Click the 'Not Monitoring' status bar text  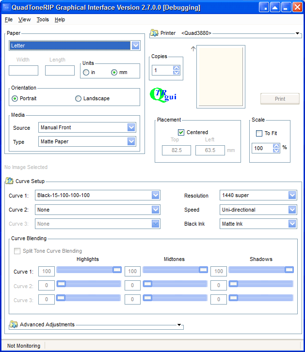[24, 346]
